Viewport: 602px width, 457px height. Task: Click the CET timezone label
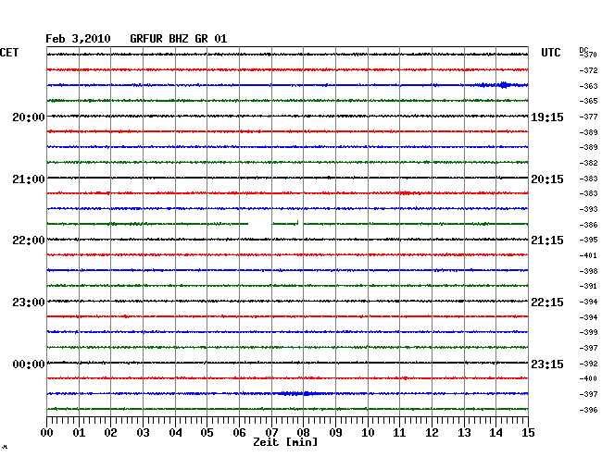point(9,53)
